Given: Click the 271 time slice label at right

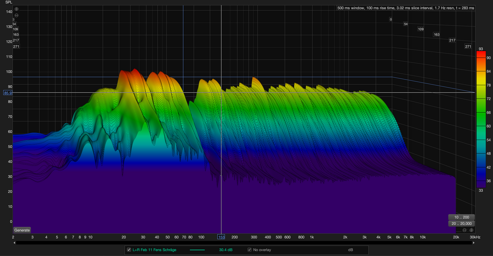Looking at the screenshot, I should [x=468, y=47].
